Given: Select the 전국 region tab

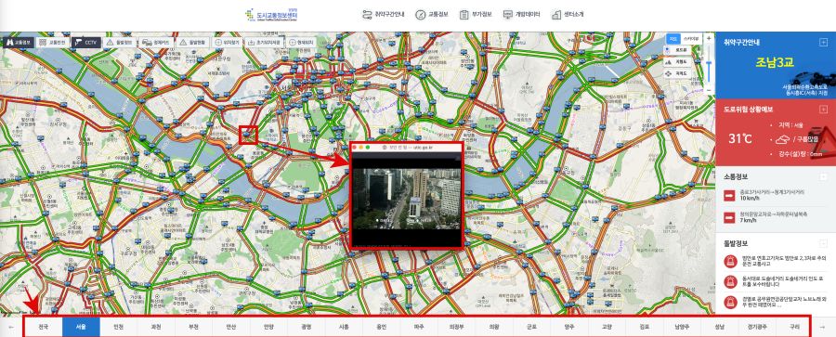Looking at the screenshot, I should [42, 327].
